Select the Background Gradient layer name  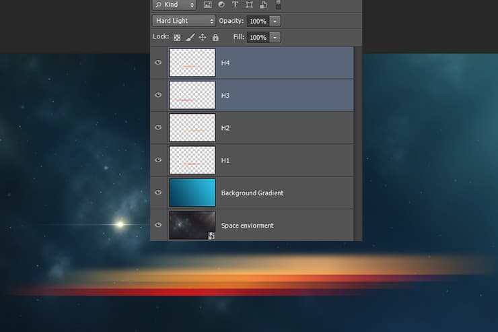[x=252, y=193]
